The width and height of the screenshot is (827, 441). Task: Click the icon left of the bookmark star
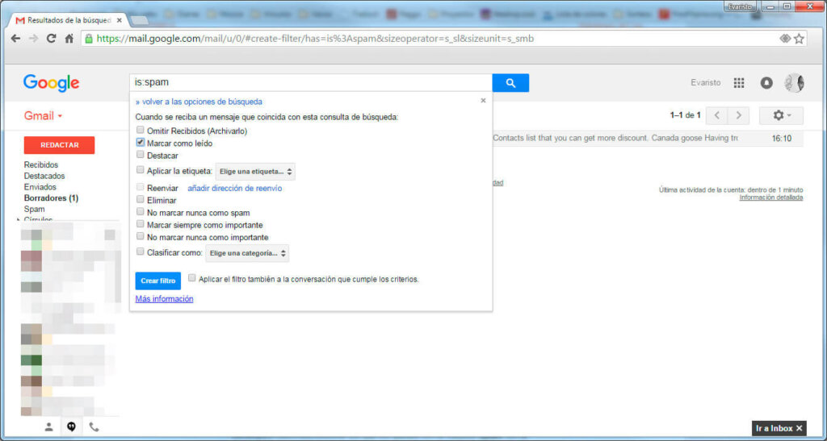(785, 39)
